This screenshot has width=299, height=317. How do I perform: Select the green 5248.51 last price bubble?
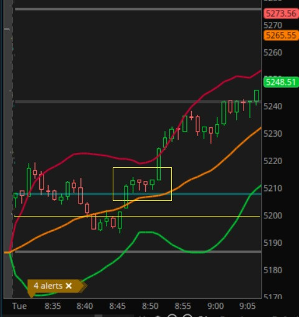pyautogui.click(x=281, y=82)
